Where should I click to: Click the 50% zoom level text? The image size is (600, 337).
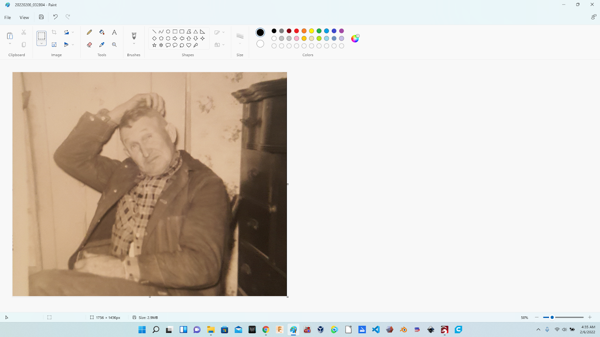[524, 318]
